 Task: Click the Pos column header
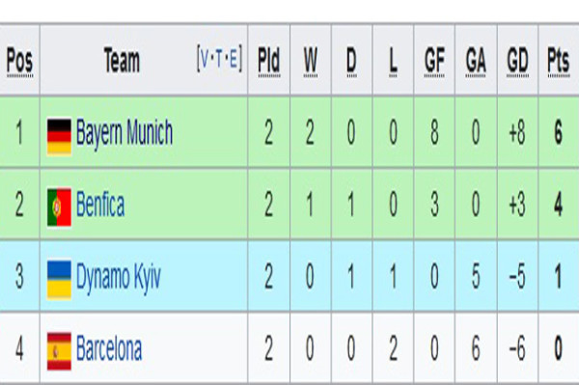[20, 61]
